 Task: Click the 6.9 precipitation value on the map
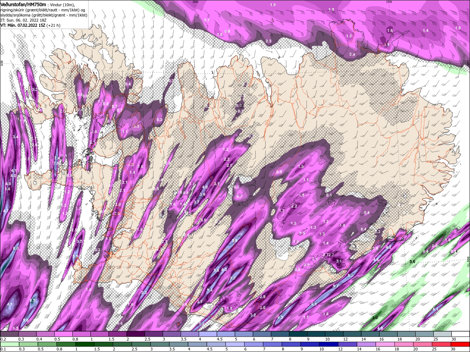(16, 248)
